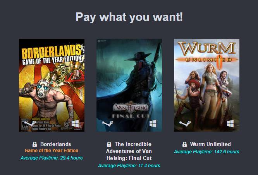Click the lock icon beside Wurm Unlimited
This screenshot has height=175, width=258.
tap(184, 144)
